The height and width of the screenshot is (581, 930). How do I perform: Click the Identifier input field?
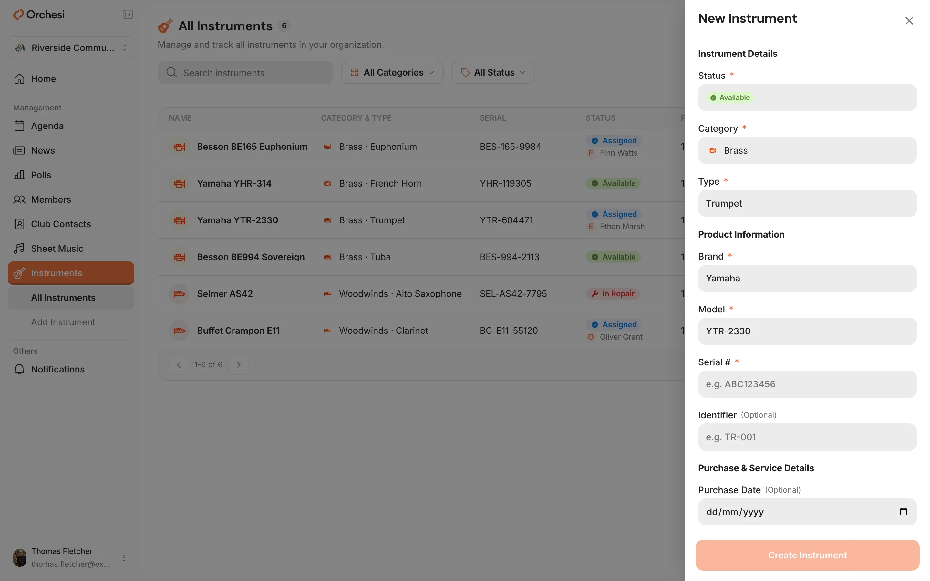[x=807, y=437]
